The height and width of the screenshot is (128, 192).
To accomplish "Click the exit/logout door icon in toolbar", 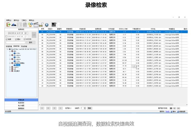I will point(8,25).
